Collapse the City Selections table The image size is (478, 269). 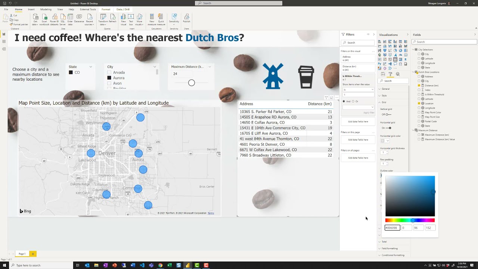pyautogui.click(x=413, y=50)
